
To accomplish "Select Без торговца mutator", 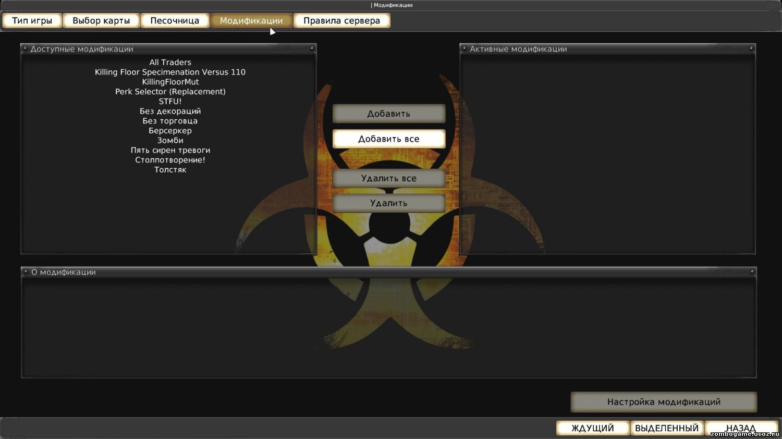I will 170,121.
